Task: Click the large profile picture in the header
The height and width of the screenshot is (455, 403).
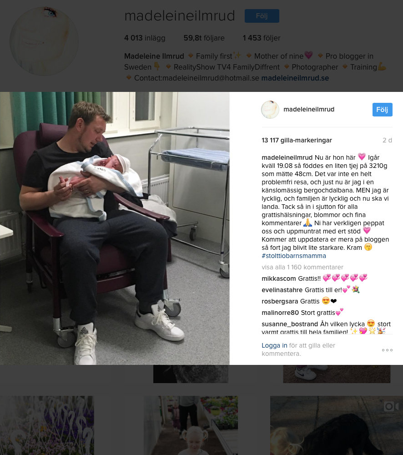Action: 44,41
